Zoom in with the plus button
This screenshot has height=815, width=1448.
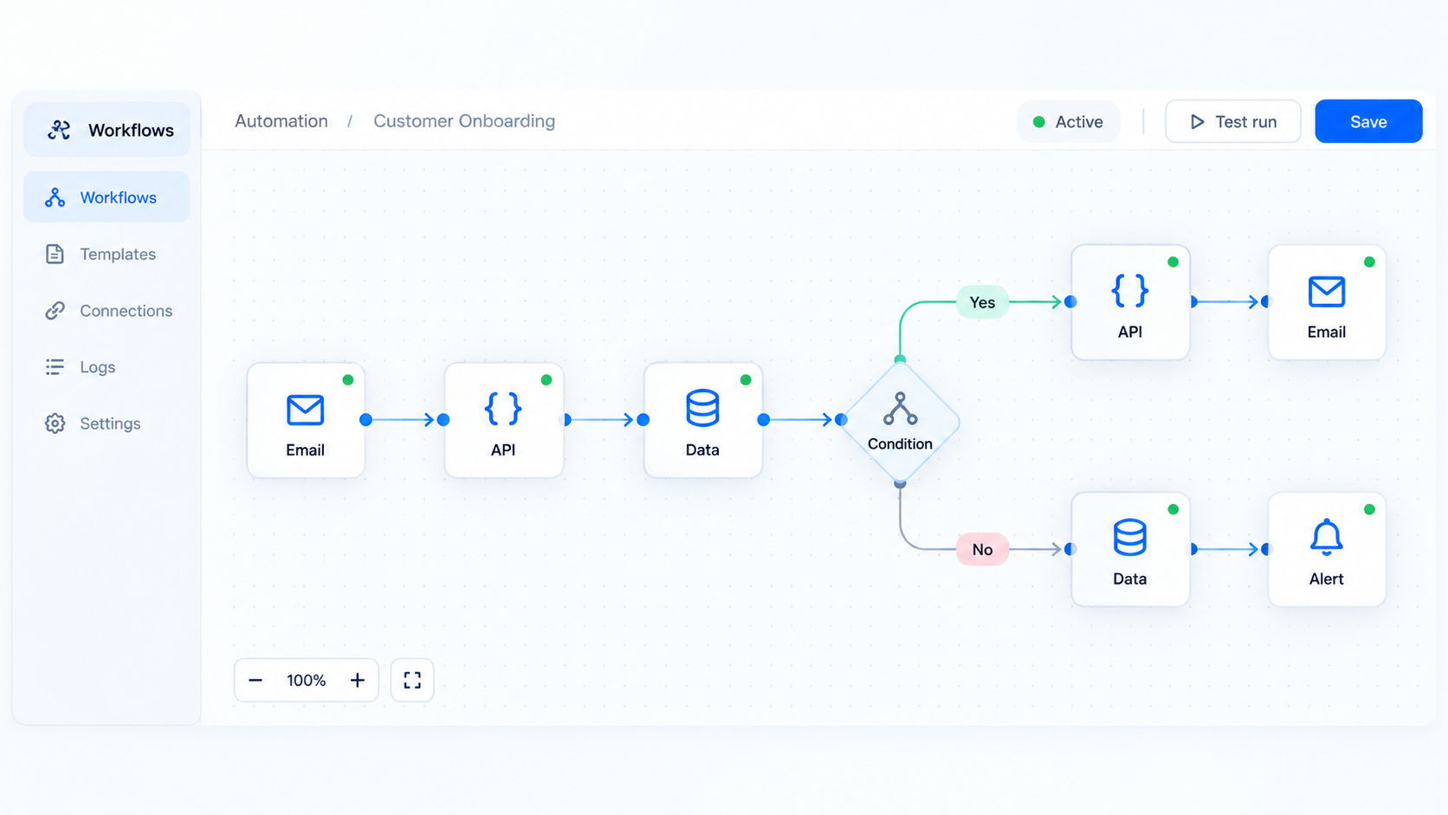357,680
